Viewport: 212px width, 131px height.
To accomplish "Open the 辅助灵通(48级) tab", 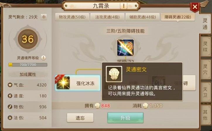I will [143, 17].
